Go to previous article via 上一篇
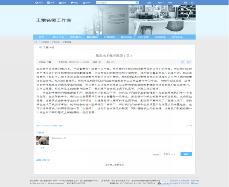 coord(189,126)
